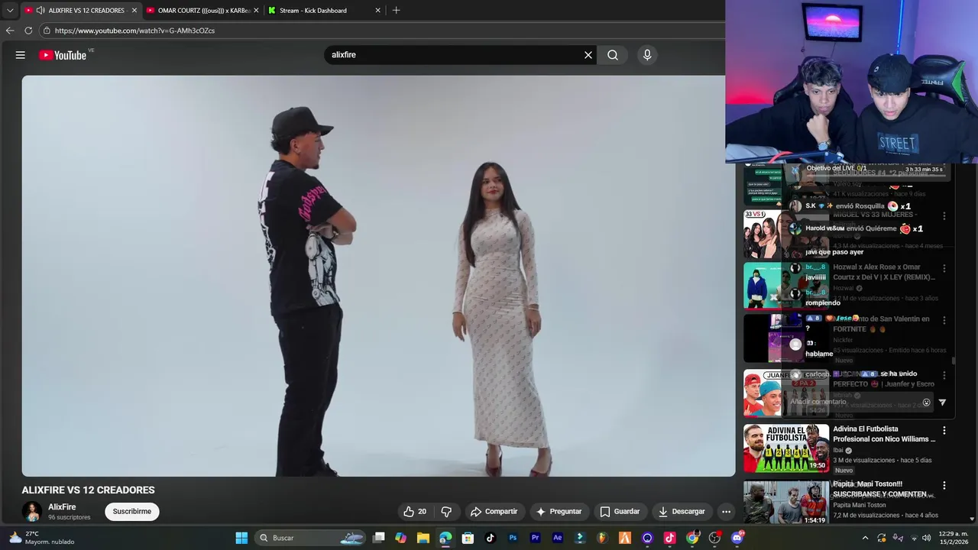This screenshot has width=978, height=550.
Task: Click the taskbar Buscar search box
Action: (310, 538)
